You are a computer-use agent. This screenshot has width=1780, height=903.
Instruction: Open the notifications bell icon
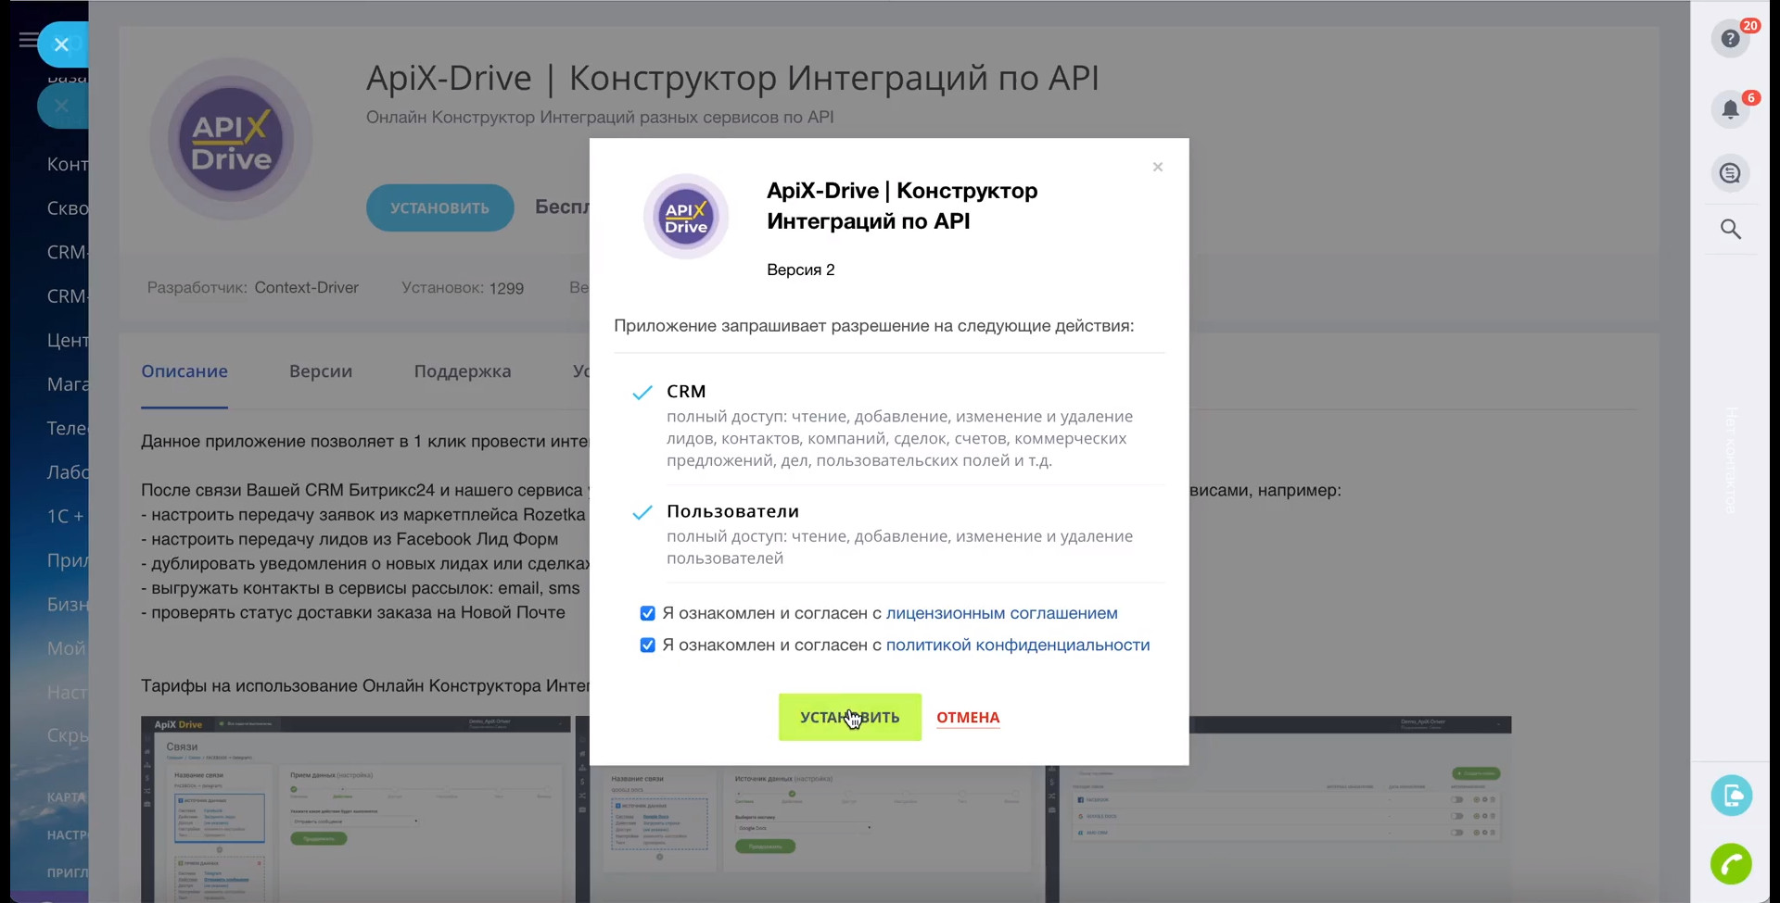(x=1730, y=109)
